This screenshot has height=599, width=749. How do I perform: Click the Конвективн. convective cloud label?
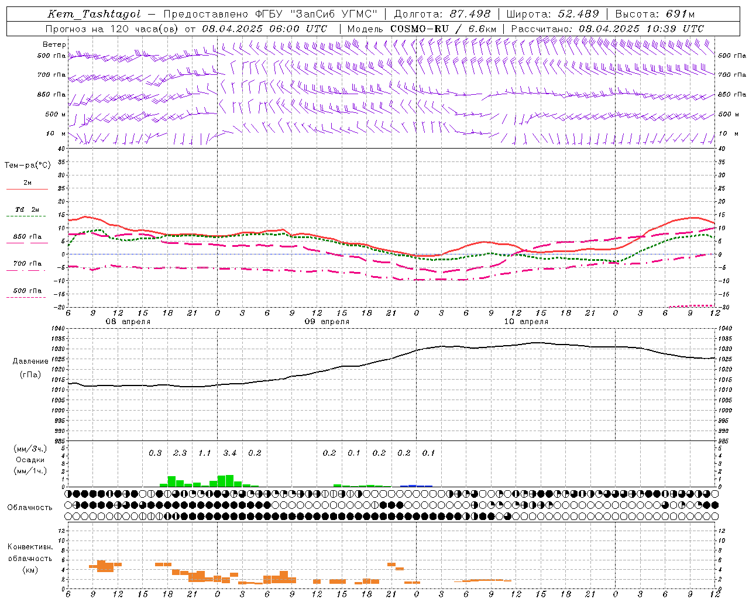pyautogui.click(x=30, y=547)
